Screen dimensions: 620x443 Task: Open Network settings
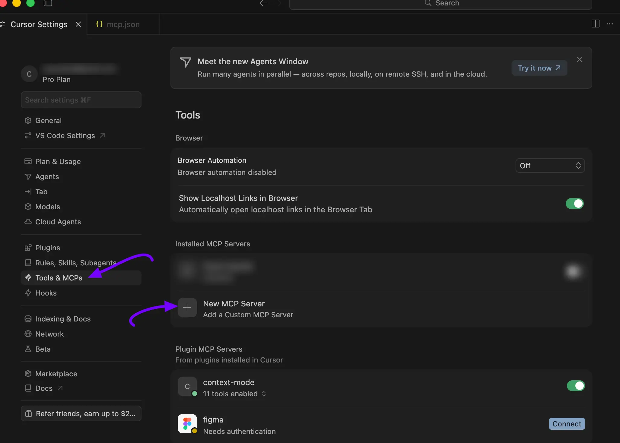click(x=49, y=334)
